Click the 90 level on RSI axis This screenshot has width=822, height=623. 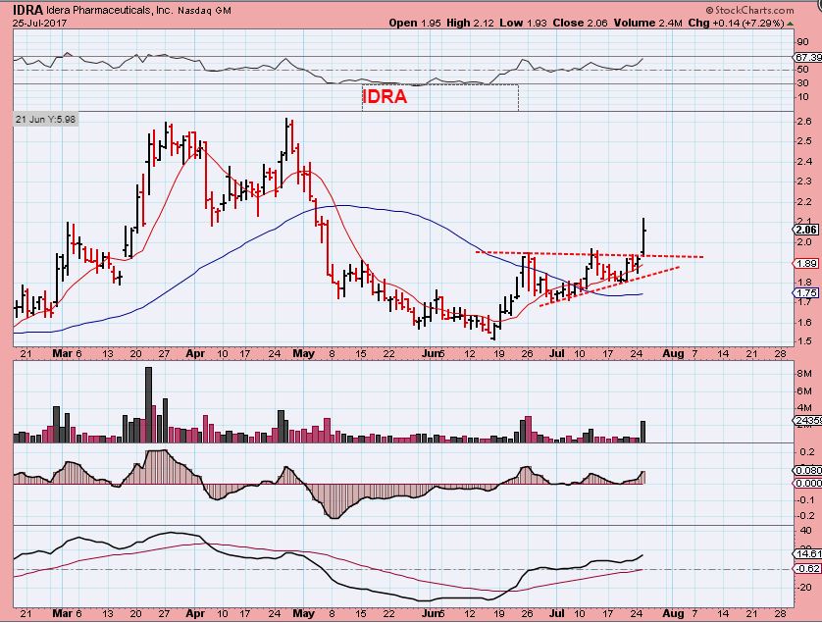coord(802,42)
